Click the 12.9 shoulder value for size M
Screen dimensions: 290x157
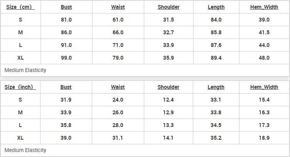point(169,112)
